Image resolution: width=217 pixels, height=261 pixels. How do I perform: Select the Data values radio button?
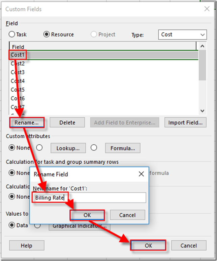tap(12, 225)
